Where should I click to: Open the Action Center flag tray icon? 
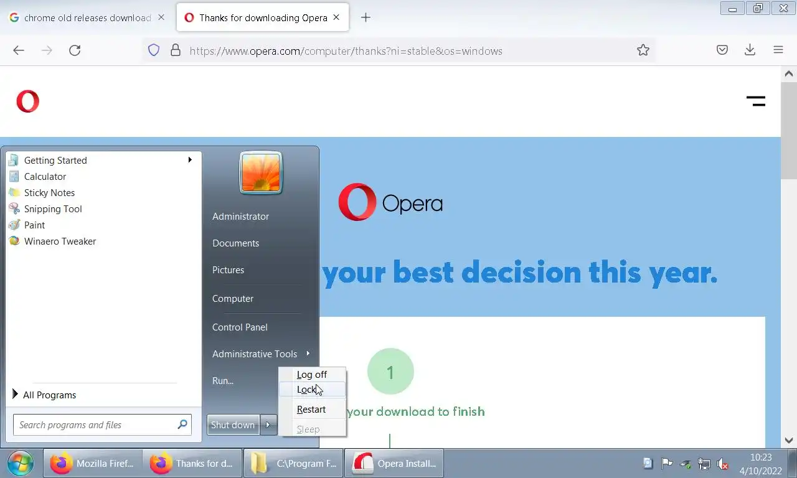(x=667, y=463)
